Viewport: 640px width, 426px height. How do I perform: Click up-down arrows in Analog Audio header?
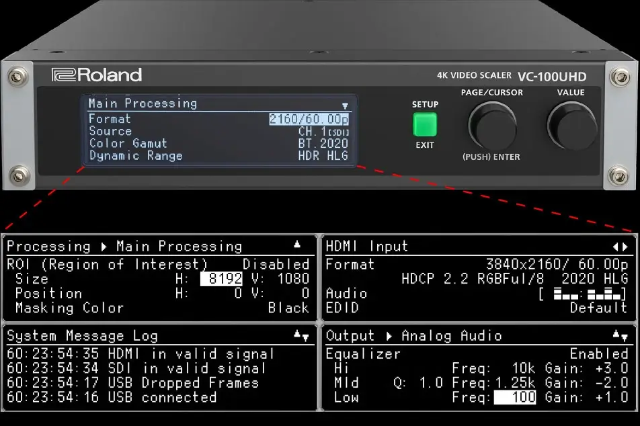click(x=620, y=335)
